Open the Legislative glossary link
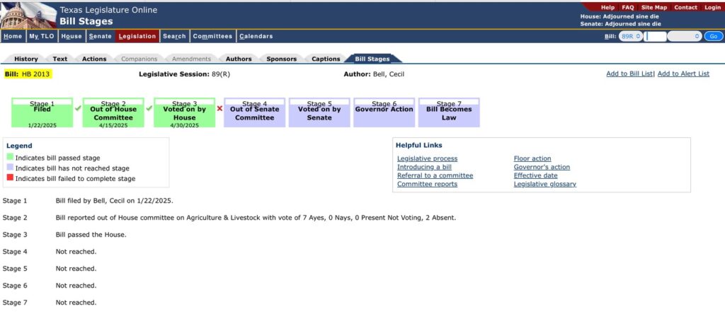725x331 pixels. (x=544, y=184)
